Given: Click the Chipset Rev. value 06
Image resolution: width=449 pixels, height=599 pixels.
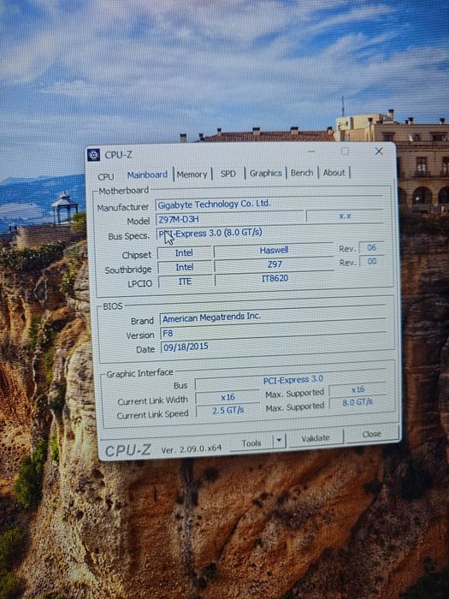Looking at the screenshot, I should pyautogui.click(x=371, y=247).
